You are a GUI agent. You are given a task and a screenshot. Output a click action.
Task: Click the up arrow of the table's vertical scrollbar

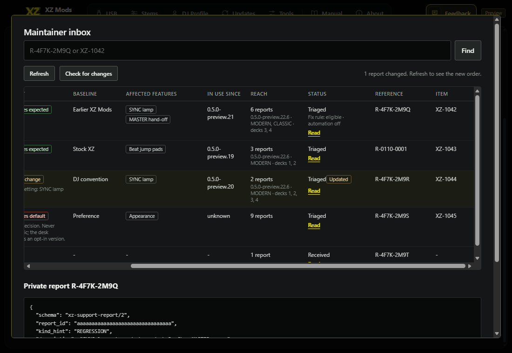(477, 91)
